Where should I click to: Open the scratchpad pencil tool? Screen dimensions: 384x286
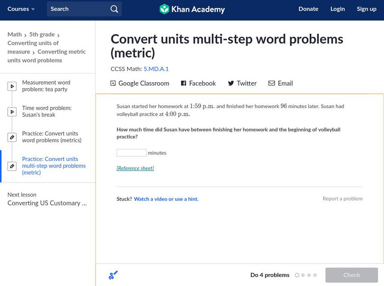coord(113,275)
